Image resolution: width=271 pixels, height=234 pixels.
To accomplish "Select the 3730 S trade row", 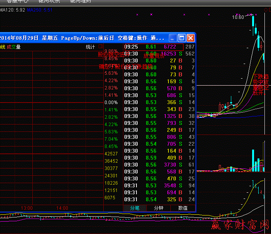I will 159,165.
